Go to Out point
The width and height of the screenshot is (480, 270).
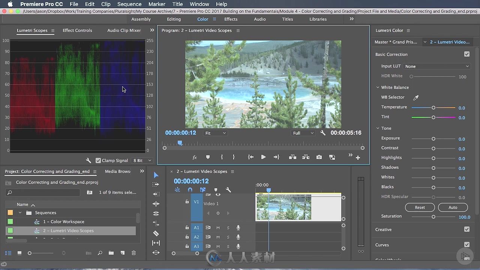tap(276, 157)
